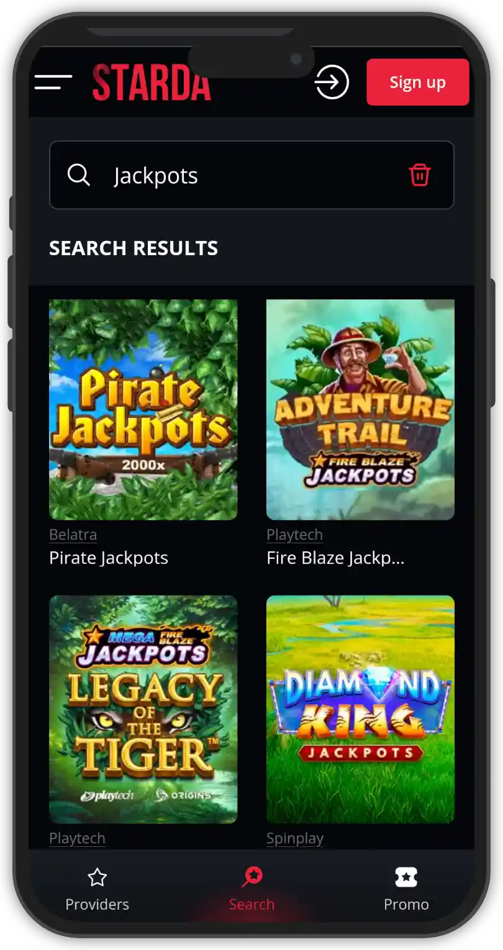Follow the Playtech link under Adventure Trail
Viewport: 503px width, 950px height.
pyautogui.click(x=294, y=535)
